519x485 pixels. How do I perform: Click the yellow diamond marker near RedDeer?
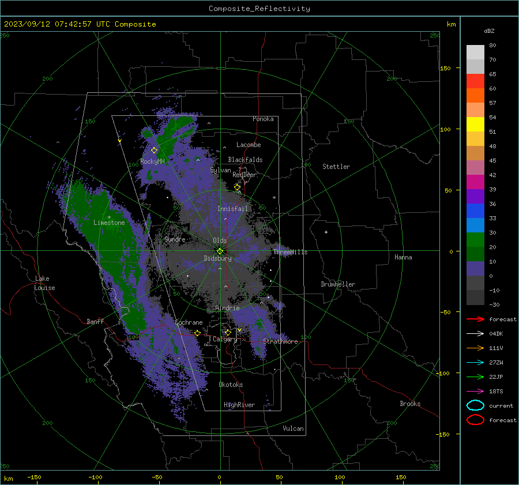[238, 187]
